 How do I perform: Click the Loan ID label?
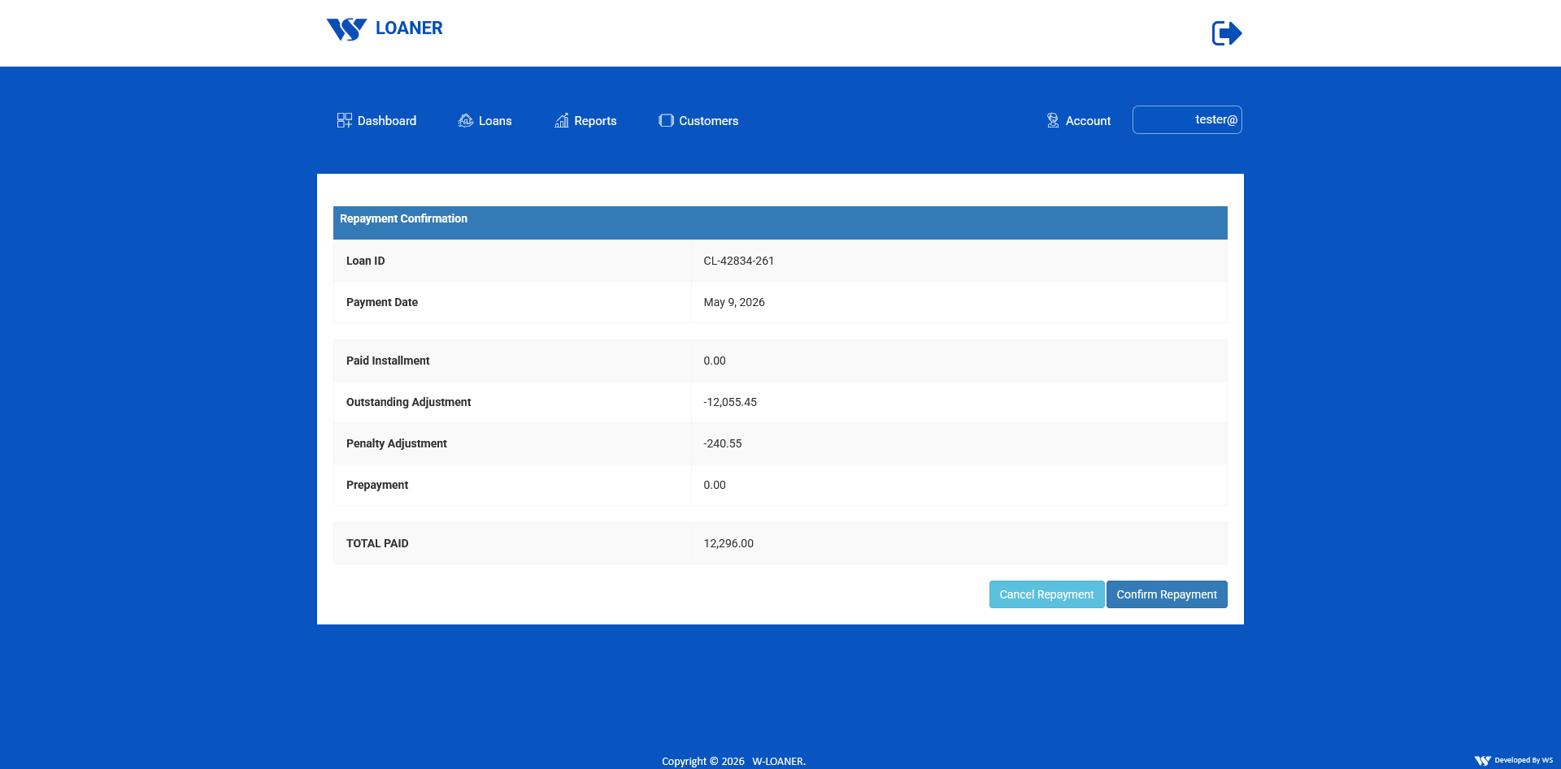(366, 261)
